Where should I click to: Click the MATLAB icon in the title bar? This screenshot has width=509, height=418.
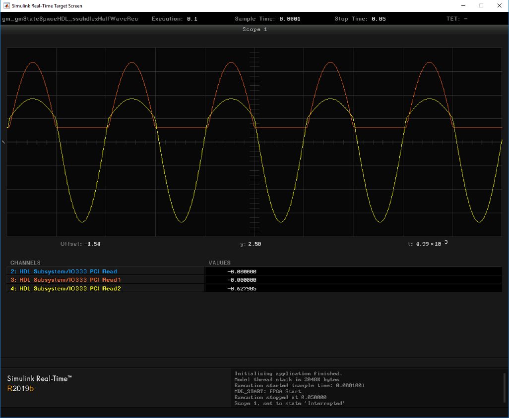point(6,5)
